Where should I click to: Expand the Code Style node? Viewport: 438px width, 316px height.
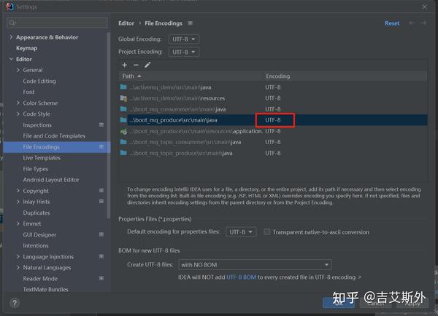[18, 114]
